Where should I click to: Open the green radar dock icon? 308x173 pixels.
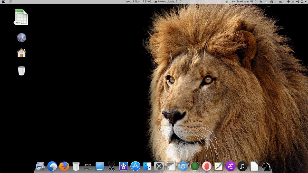(195, 167)
